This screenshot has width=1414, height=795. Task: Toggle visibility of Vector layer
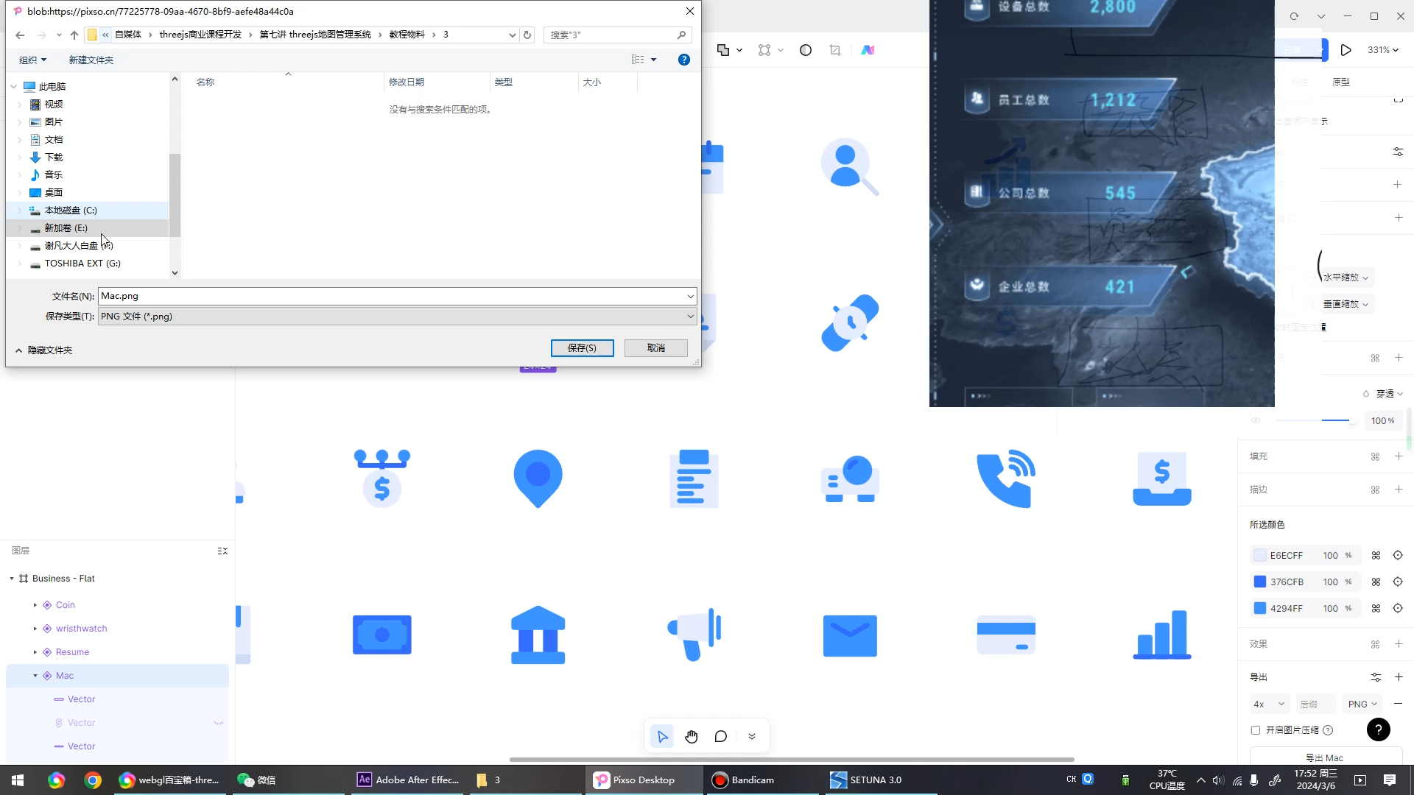tap(219, 722)
